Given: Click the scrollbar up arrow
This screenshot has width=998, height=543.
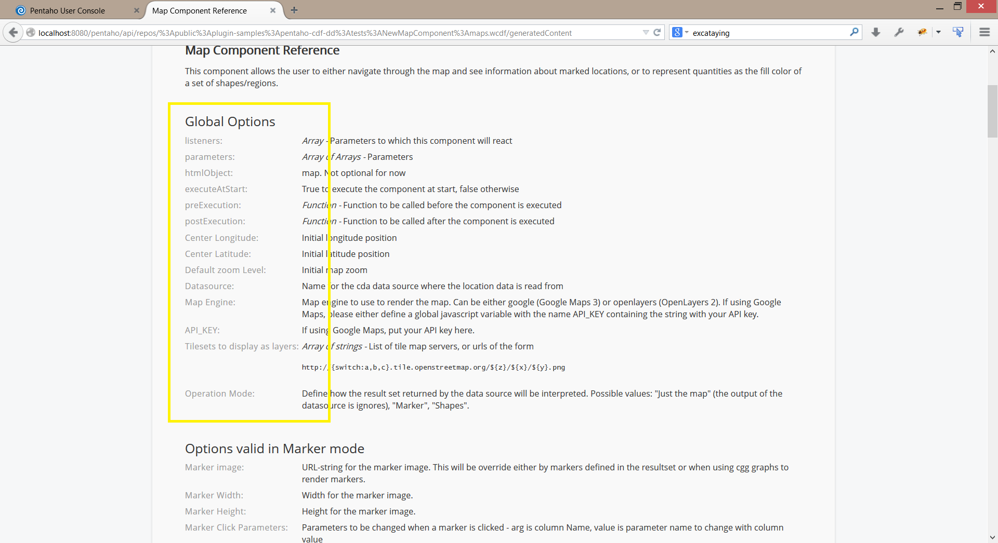Looking at the screenshot, I should coord(992,51).
